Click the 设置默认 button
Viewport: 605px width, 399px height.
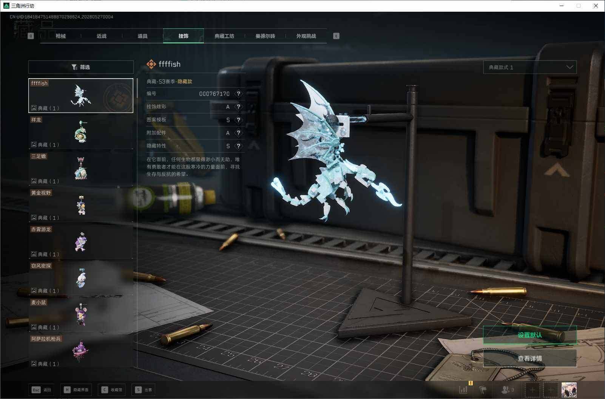pos(530,335)
